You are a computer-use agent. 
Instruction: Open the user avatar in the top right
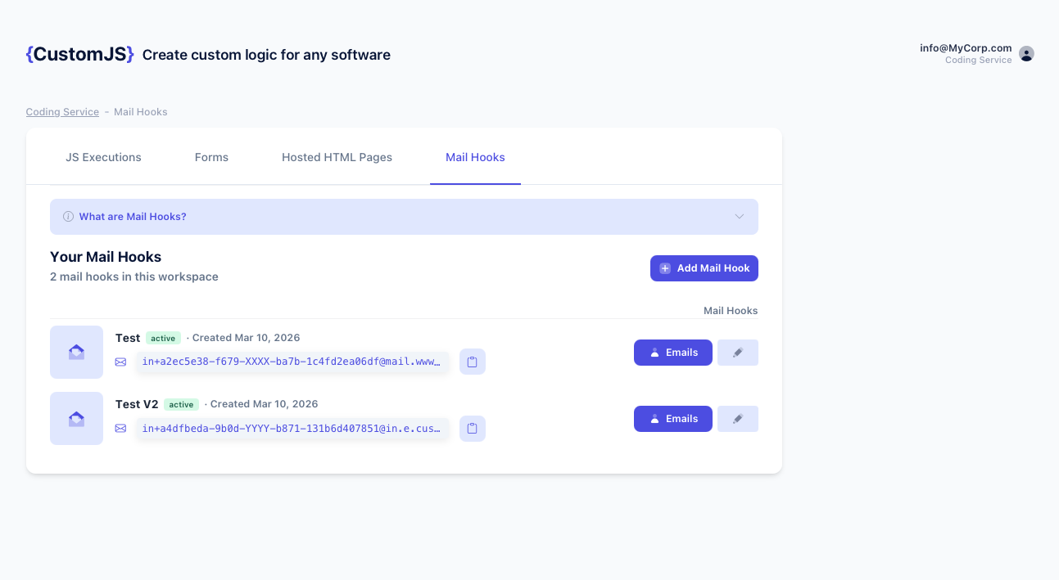click(1026, 53)
